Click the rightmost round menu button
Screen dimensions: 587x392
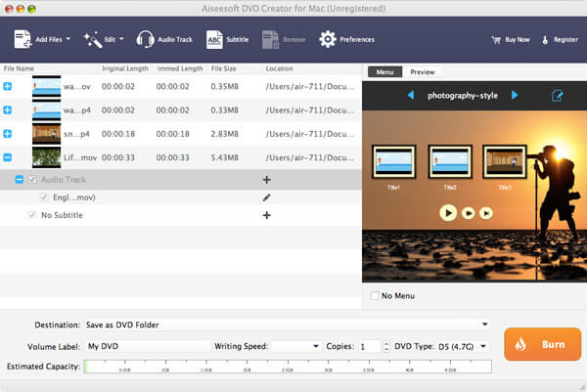coord(486,213)
